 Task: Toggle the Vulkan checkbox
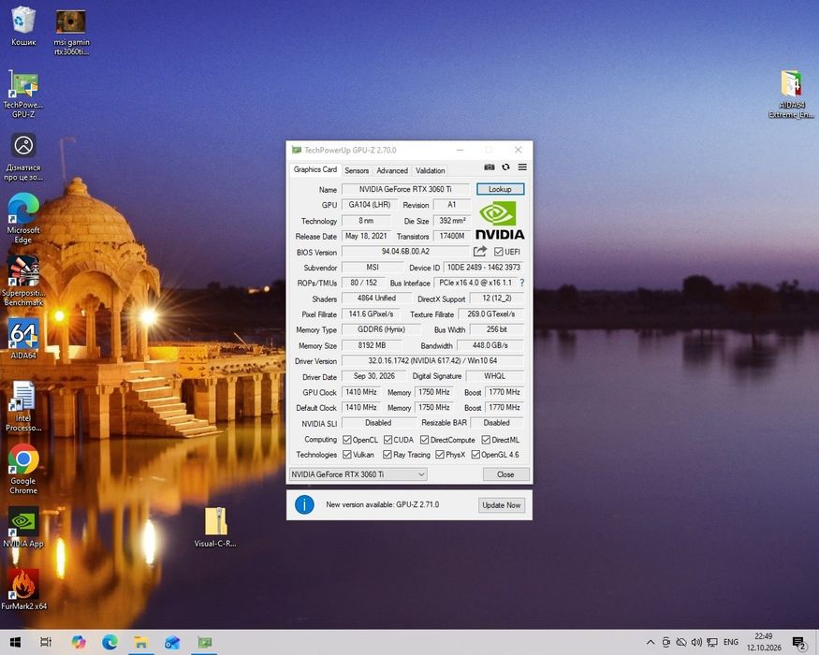pos(347,455)
